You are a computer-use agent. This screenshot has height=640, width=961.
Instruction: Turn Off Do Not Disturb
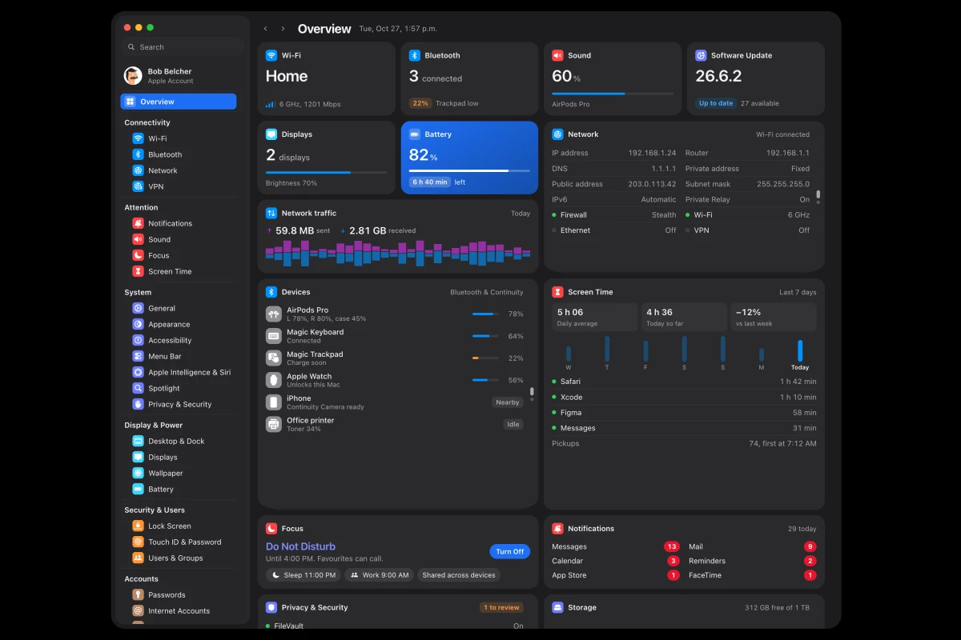[x=509, y=551]
